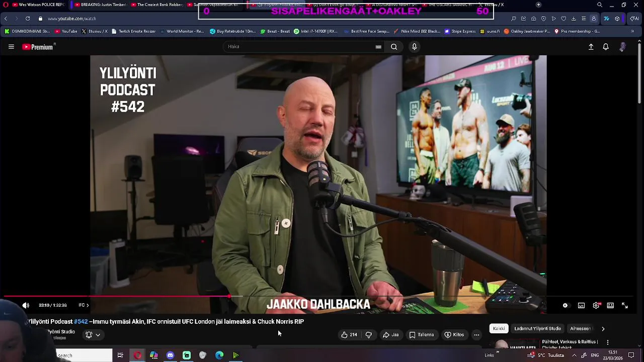Select the Ladannut Ylilyönti Studio chip
The width and height of the screenshot is (644, 362).
(x=537, y=328)
